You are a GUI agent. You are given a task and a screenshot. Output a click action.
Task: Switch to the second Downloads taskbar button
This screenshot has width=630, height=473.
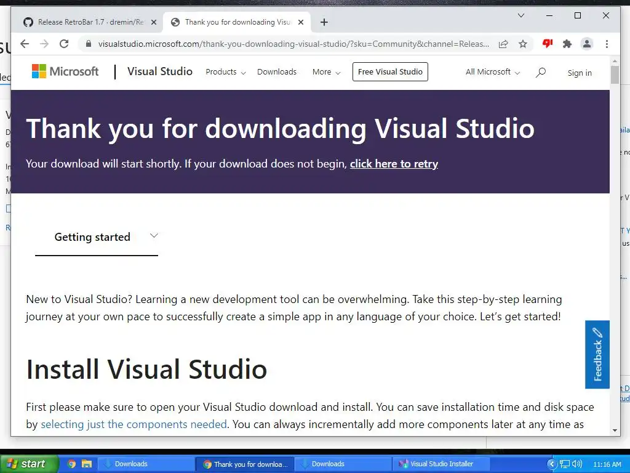click(343, 464)
